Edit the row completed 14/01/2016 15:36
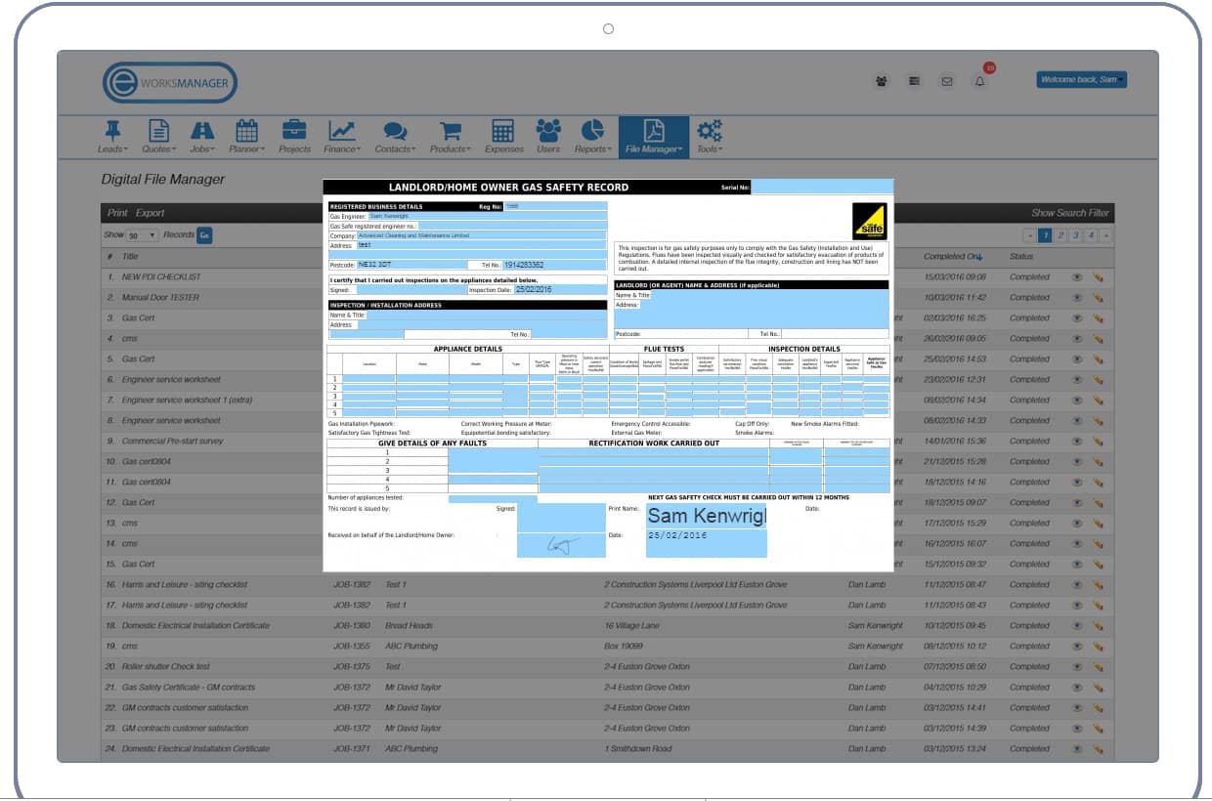This screenshot has height=801, width=1212. 1098,441
